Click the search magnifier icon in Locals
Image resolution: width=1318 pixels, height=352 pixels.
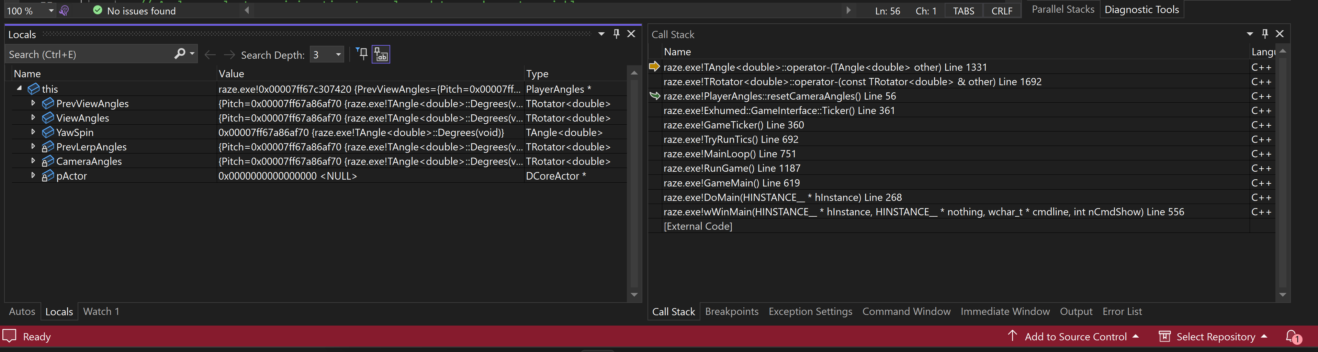[x=180, y=54]
